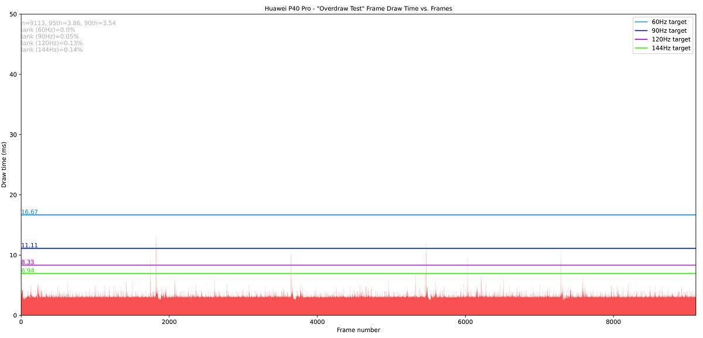
Task: Click the x-axis tick label "6000"
Action: (465, 322)
